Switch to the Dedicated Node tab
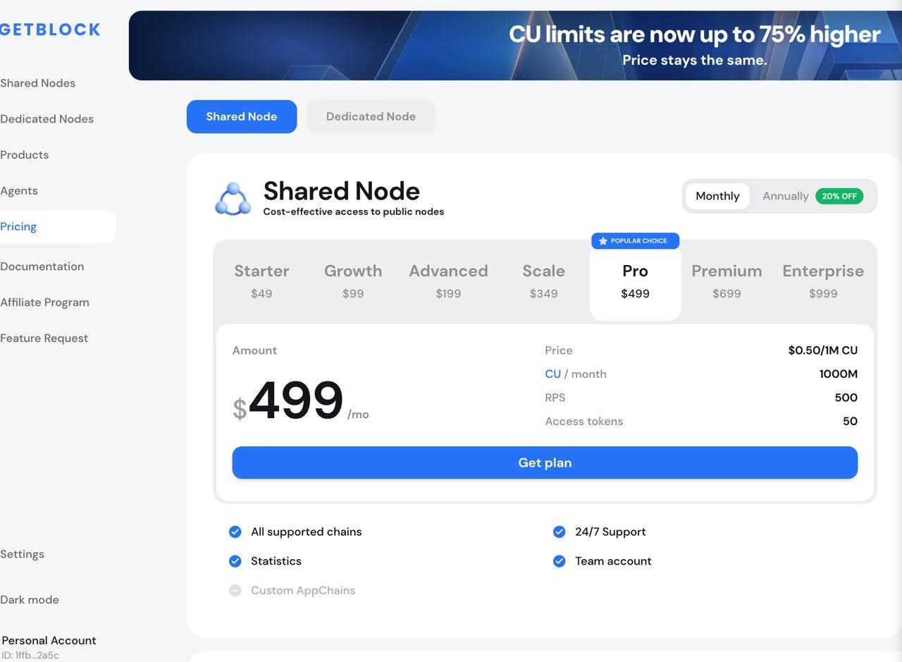 pos(371,116)
